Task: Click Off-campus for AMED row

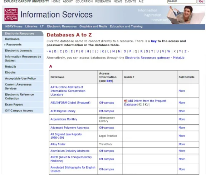Action: (107, 159)
